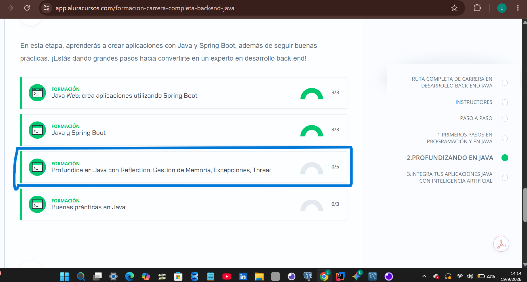The image size is (527, 282).
Task: Click the terminal icon beside Buenas prácticas en Java
Action: click(x=37, y=204)
